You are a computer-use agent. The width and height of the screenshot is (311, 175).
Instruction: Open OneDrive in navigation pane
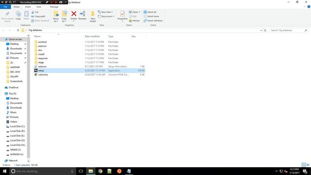[x=12, y=87]
